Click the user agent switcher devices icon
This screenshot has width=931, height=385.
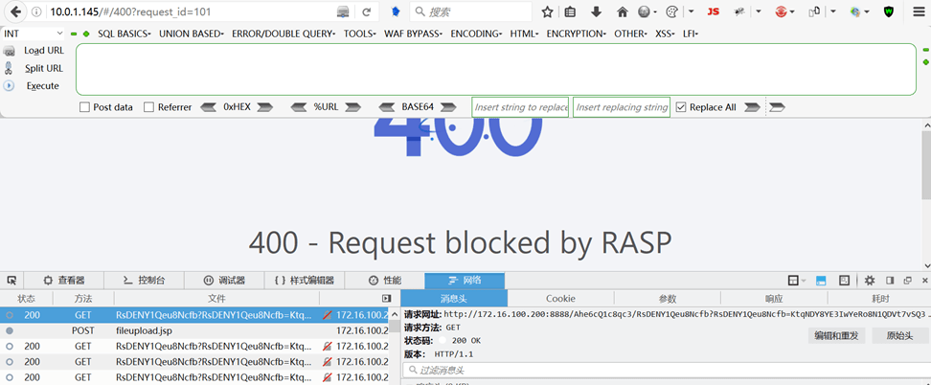[x=814, y=11]
